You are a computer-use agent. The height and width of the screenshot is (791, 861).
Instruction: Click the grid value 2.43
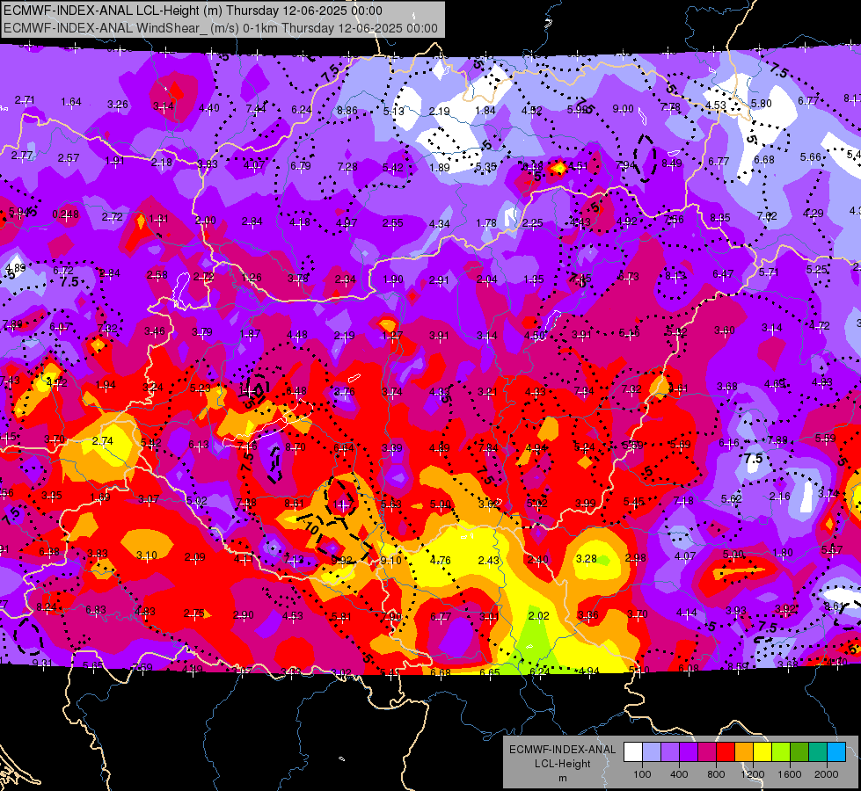pos(489,560)
